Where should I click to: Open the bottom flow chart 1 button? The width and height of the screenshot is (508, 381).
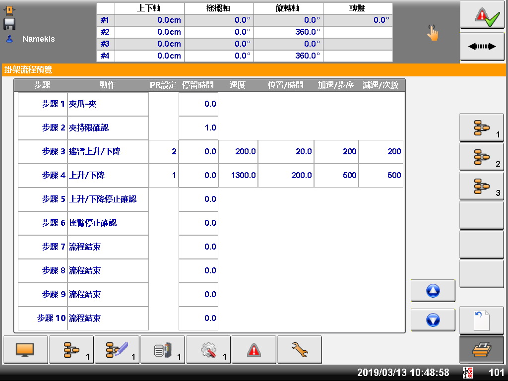tap(71, 350)
